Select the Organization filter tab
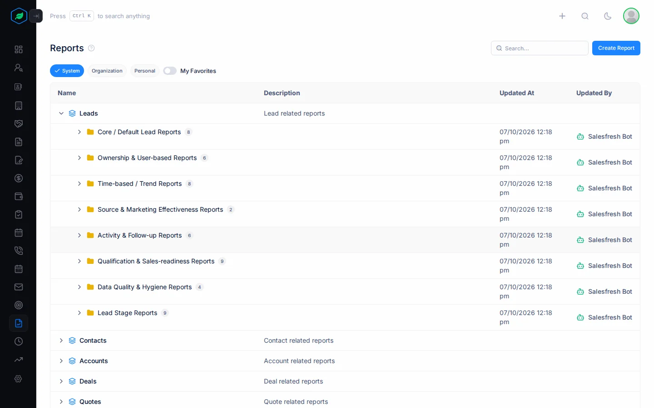 [x=107, y=71]
